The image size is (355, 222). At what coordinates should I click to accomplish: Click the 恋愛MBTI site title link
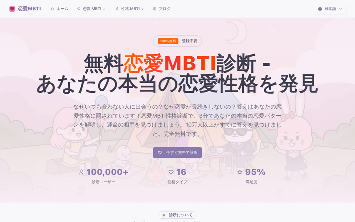29,9
